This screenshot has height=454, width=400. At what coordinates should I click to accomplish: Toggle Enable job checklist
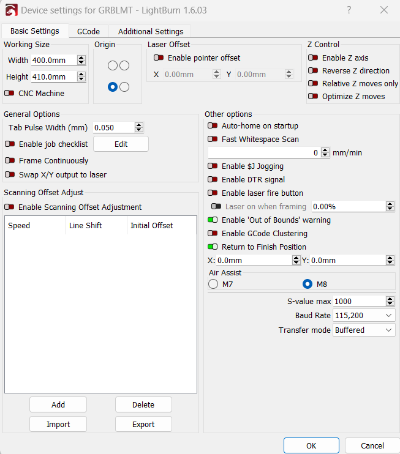pyautogui.click(x=10, y=144)
